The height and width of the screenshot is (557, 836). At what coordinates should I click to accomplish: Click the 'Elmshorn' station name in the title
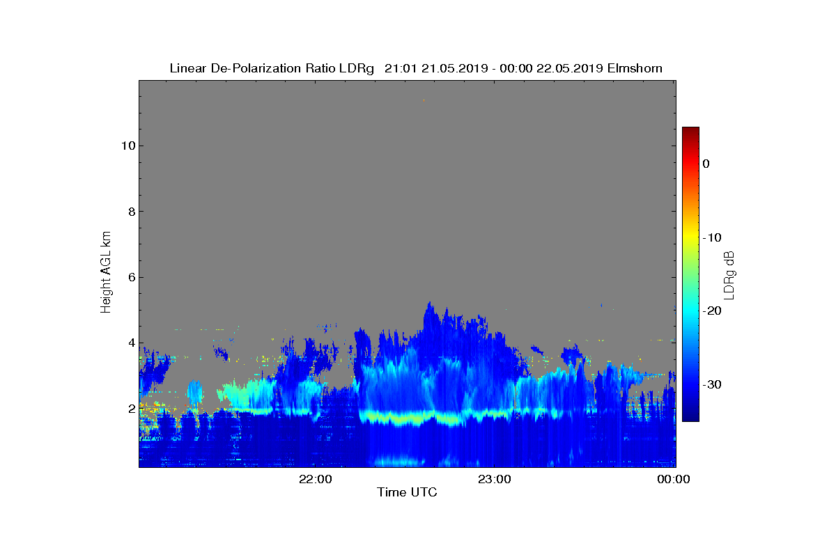pyautogui.click(x=635, y=68)
